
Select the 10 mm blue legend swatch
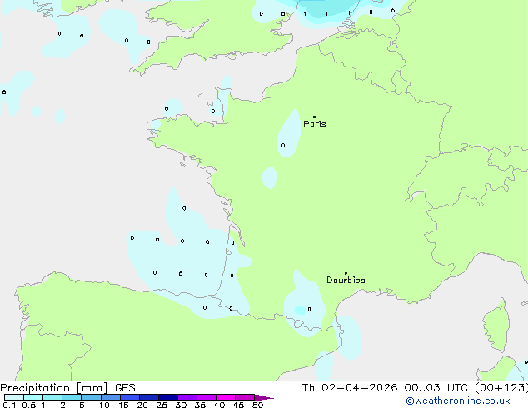111,397
